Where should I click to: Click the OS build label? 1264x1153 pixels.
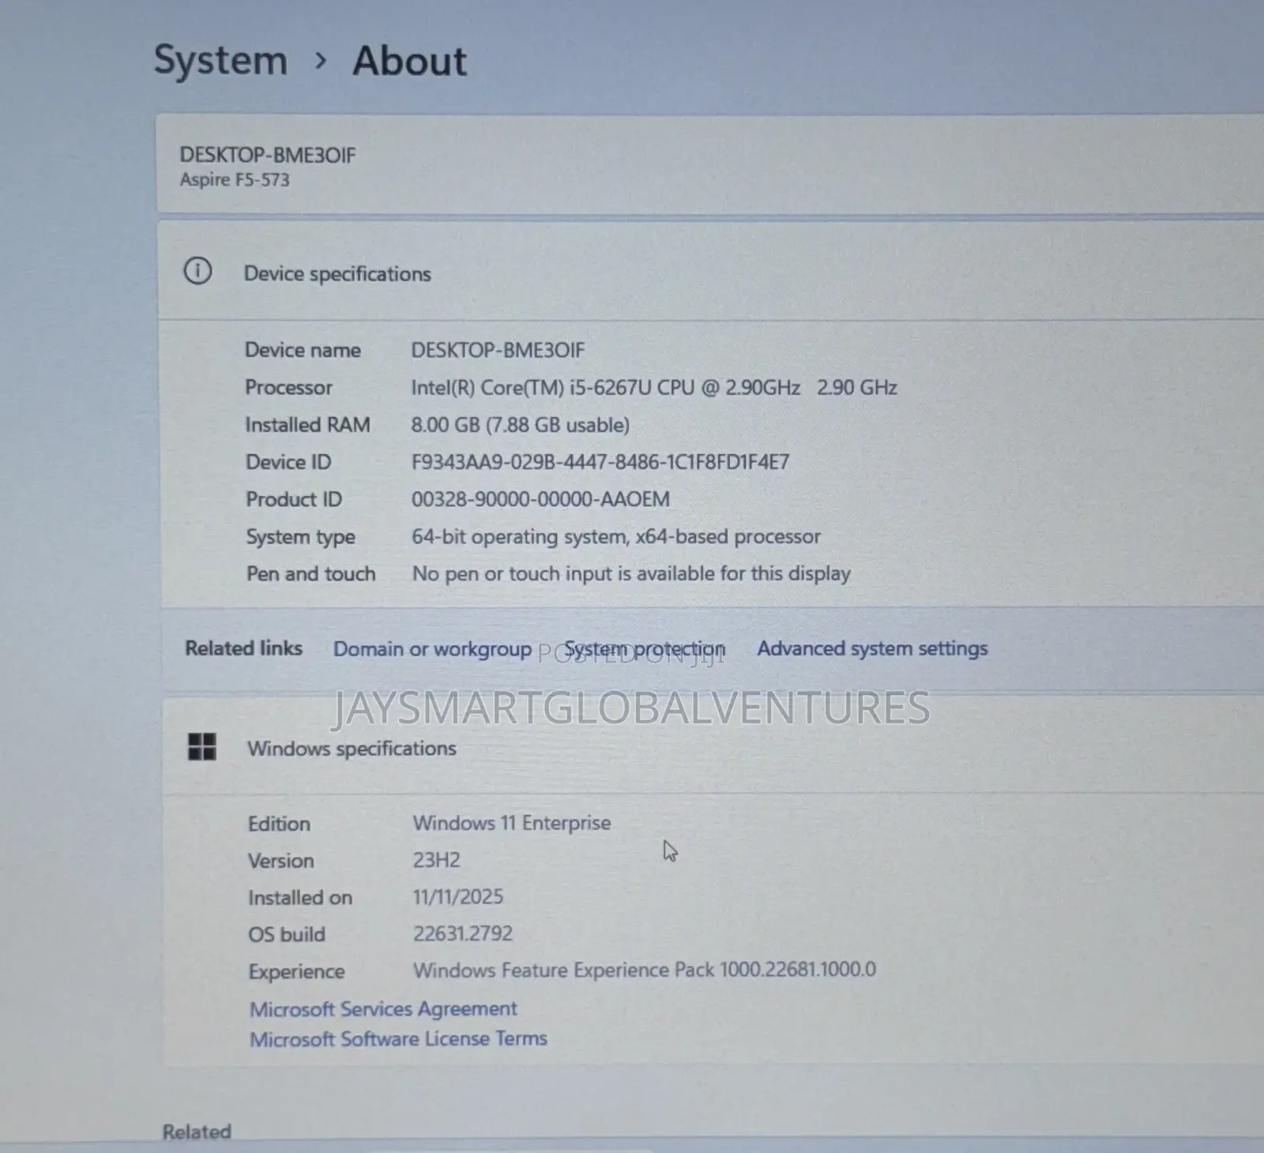[287, 934]
